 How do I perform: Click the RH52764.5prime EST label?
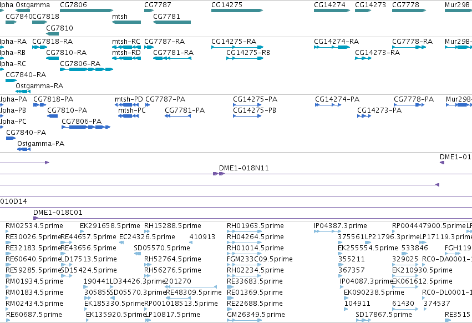[x=173, y=259]
